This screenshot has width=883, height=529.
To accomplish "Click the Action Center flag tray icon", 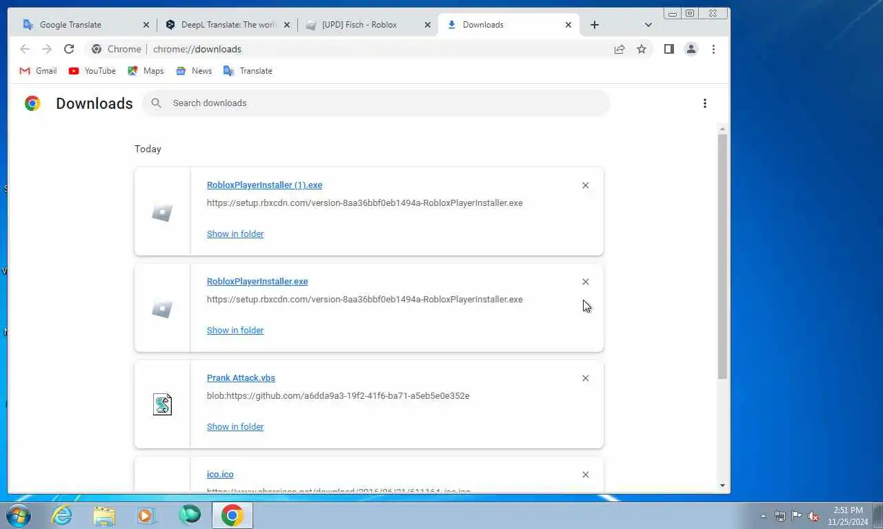I will [796, 516].
